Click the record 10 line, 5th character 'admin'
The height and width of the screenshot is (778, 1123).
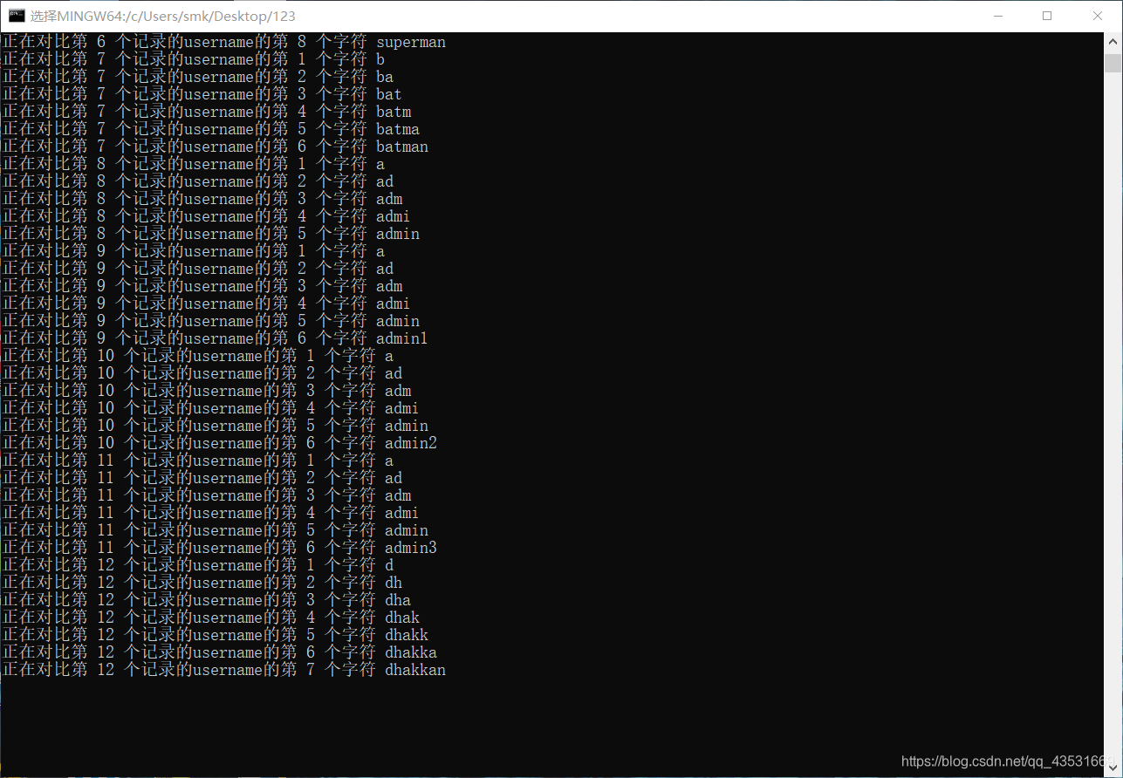pos(215,426)
